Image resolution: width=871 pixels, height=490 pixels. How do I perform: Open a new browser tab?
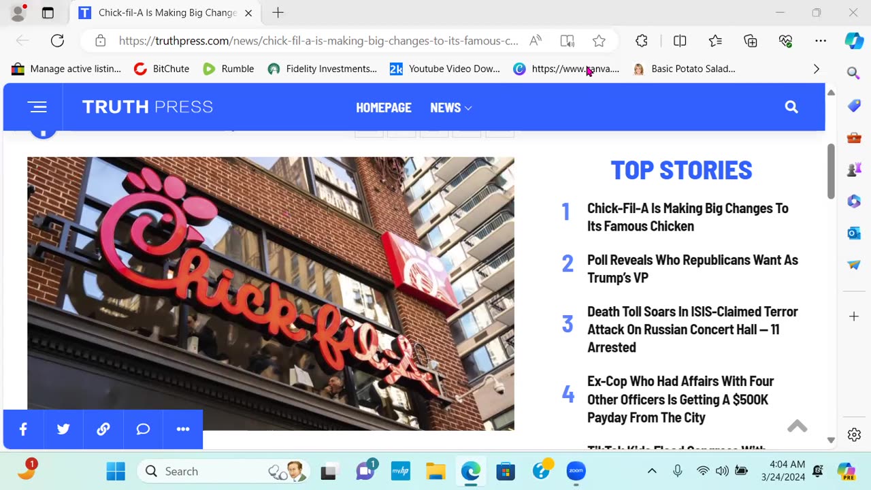[x=278, y=13]
